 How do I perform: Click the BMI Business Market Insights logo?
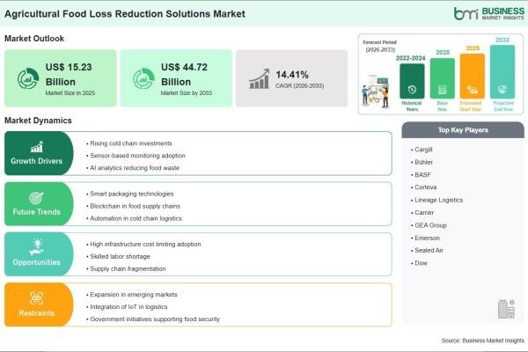[488, 13]
